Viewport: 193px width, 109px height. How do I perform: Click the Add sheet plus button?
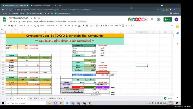pyautogui.click(x=7, y=98)
